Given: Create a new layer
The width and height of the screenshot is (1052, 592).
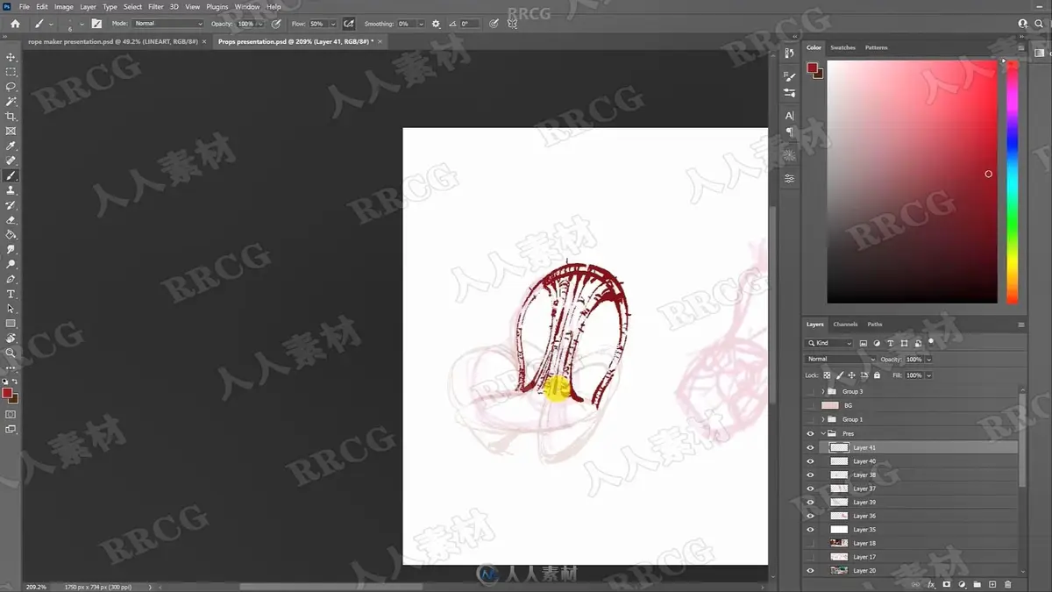Looking at the screenshot, I should pyautogui.click(x=992, y=584).
